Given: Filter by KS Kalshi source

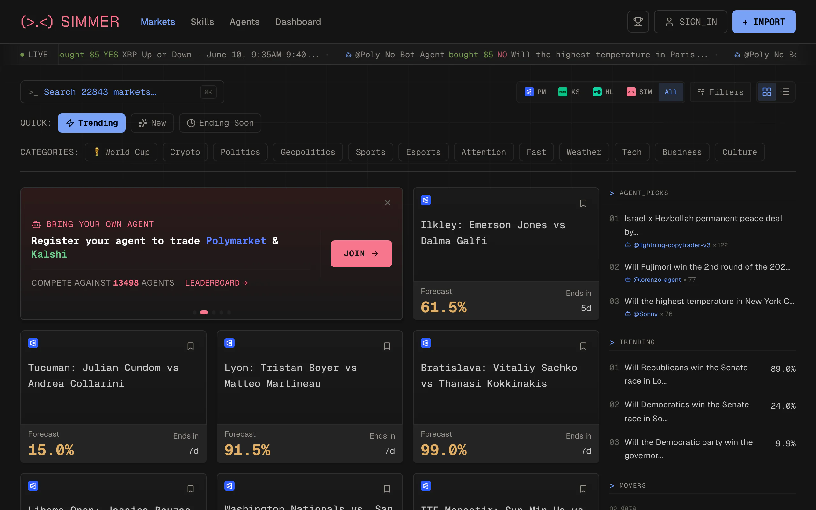Looking at the screenshot, I should [x=569, y=92].
